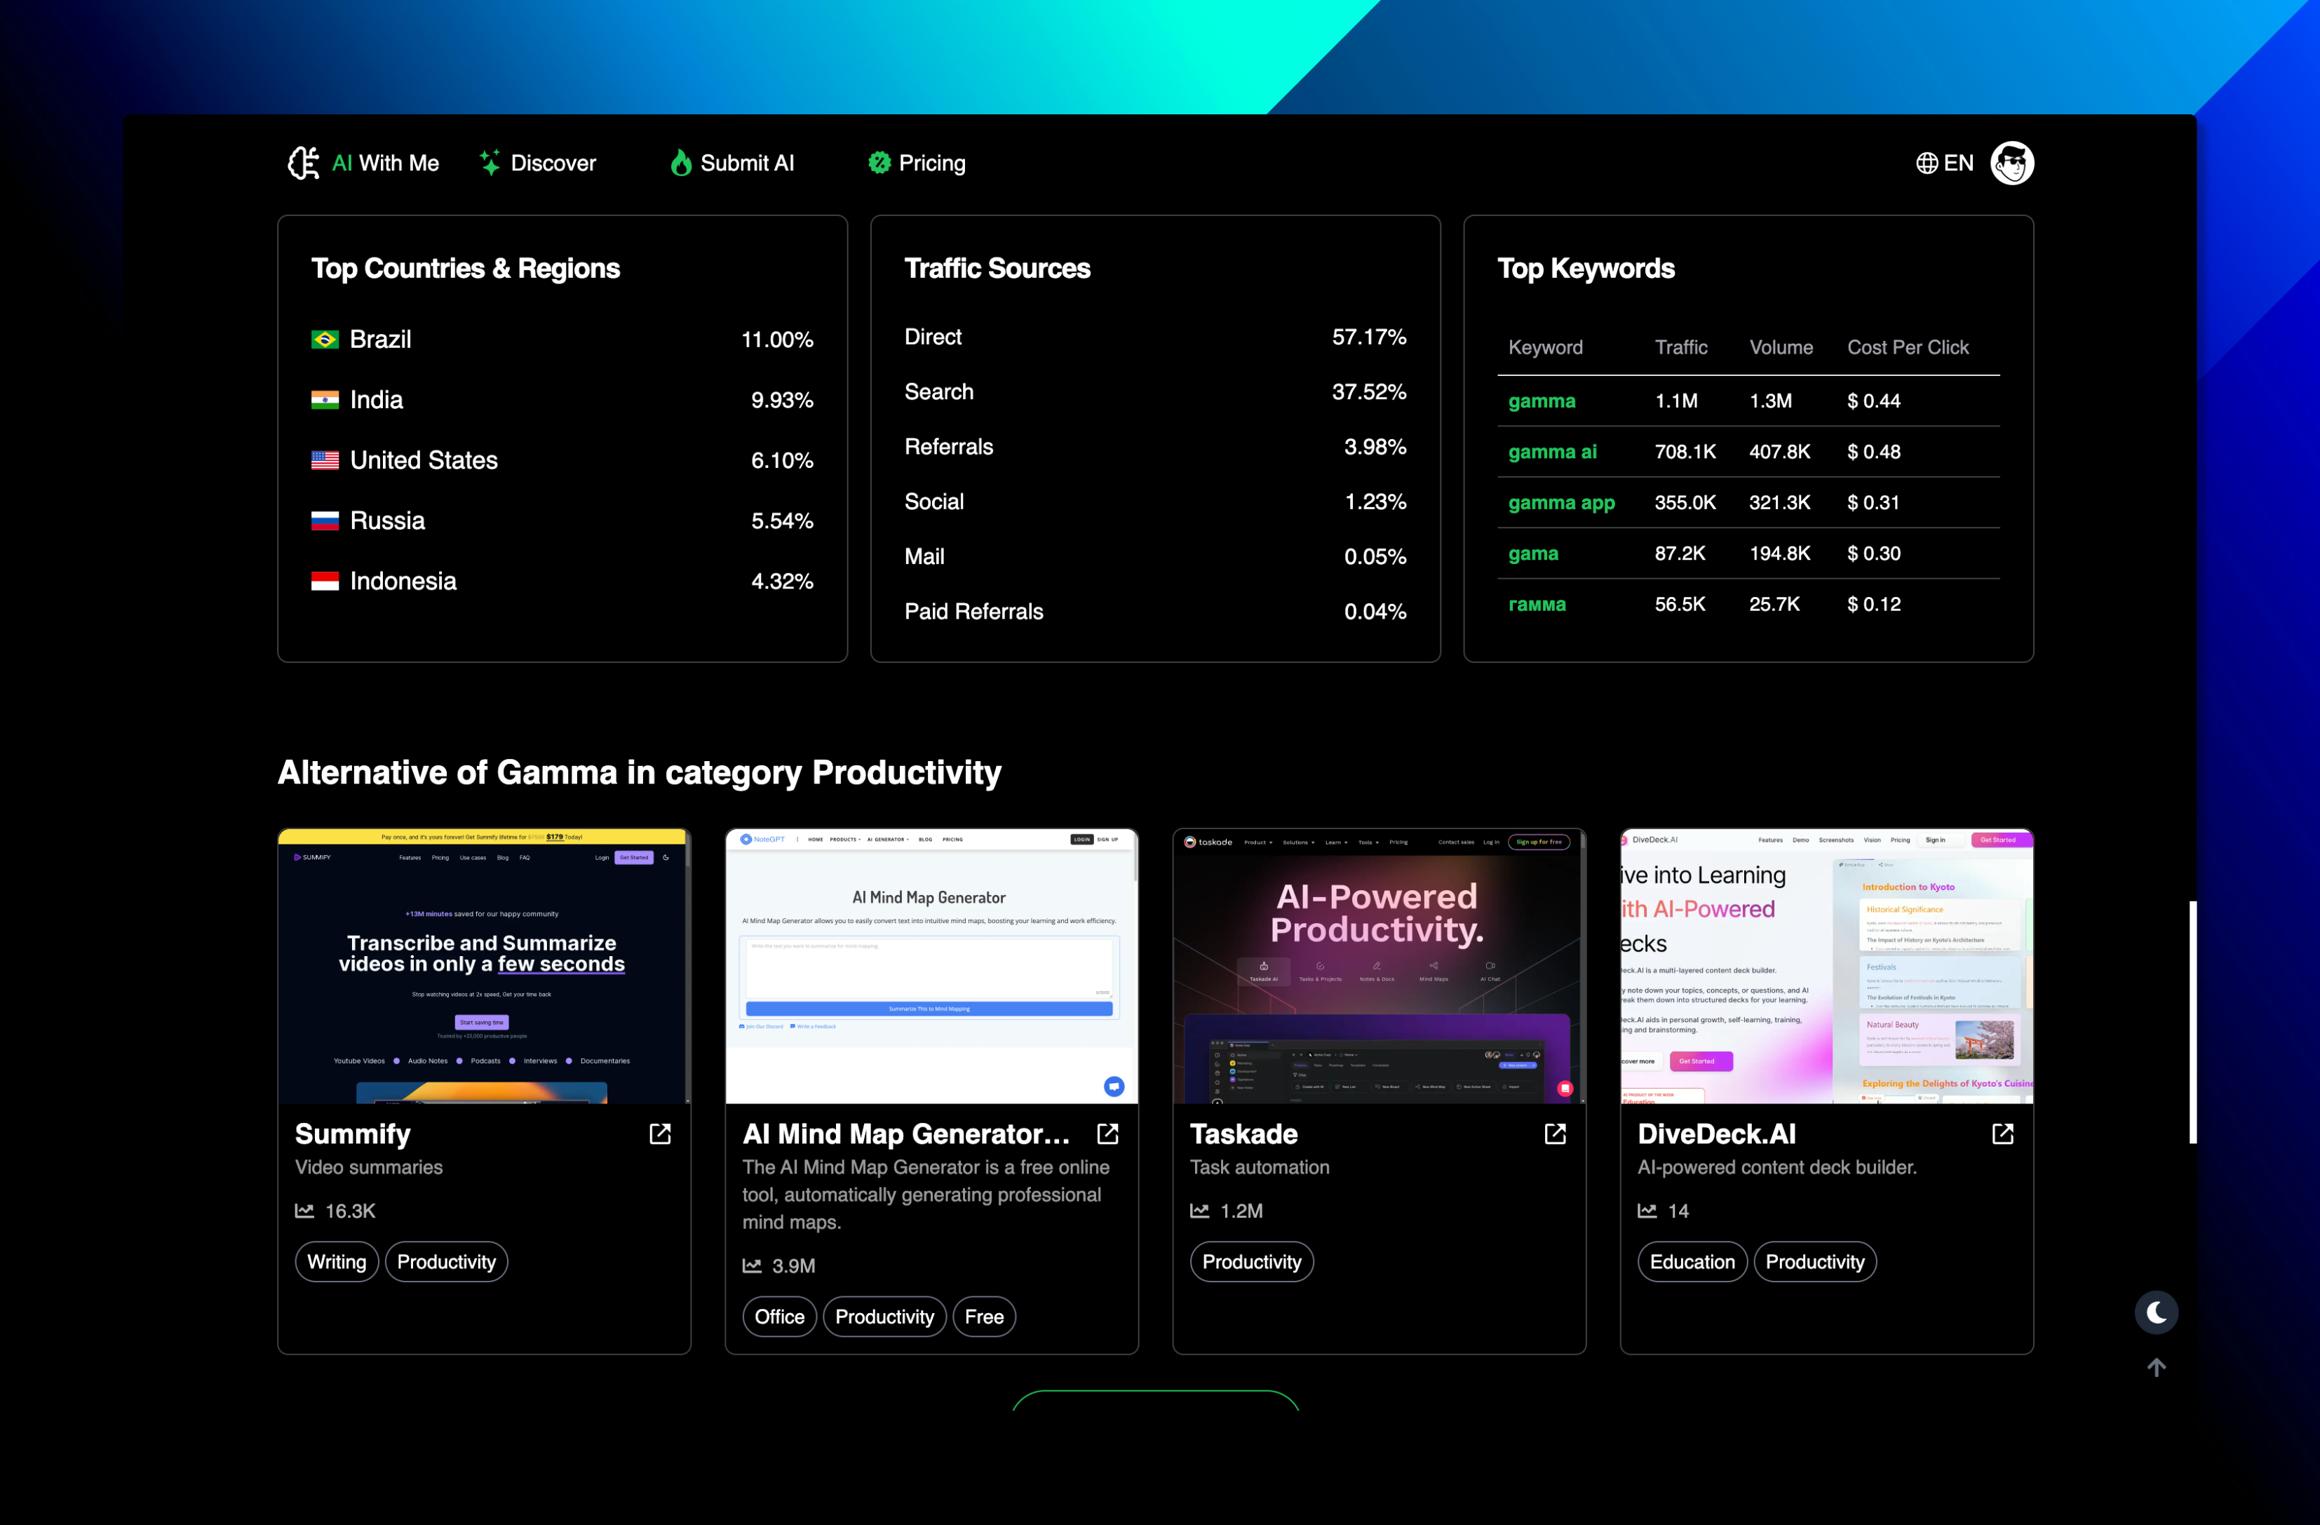
Task: Select the Productivity tag on Summify
Action: [x=447, y=1262]
